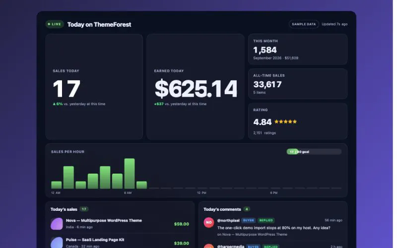This screenshot has height=248, width=397.
Task: Open the comment about one-click demo import
Action: [x=274, y=228]
